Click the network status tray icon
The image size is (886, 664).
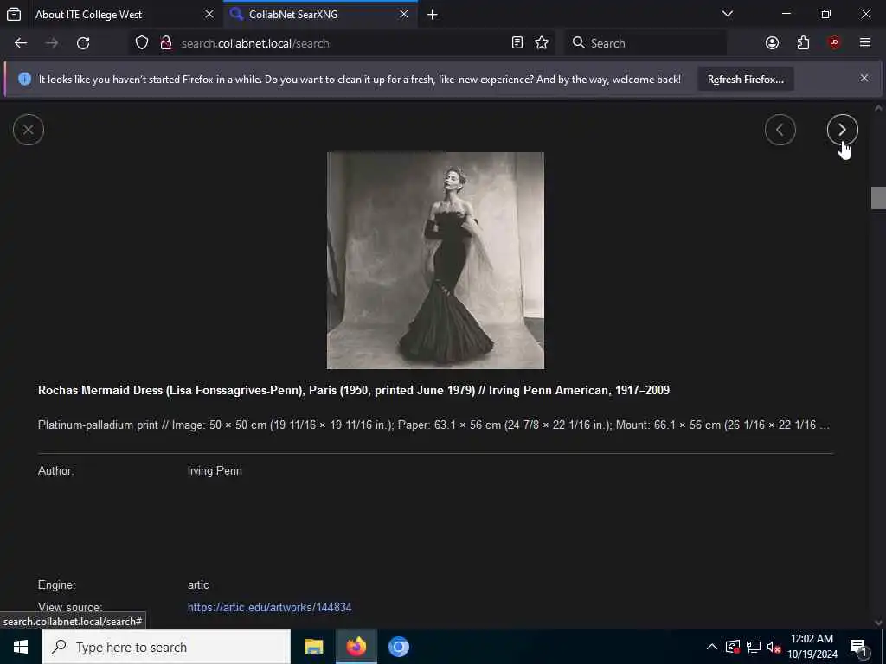(754, 647)
